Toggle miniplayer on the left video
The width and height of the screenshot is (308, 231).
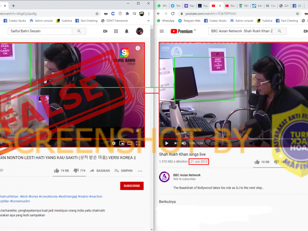[x=122, y=143]
